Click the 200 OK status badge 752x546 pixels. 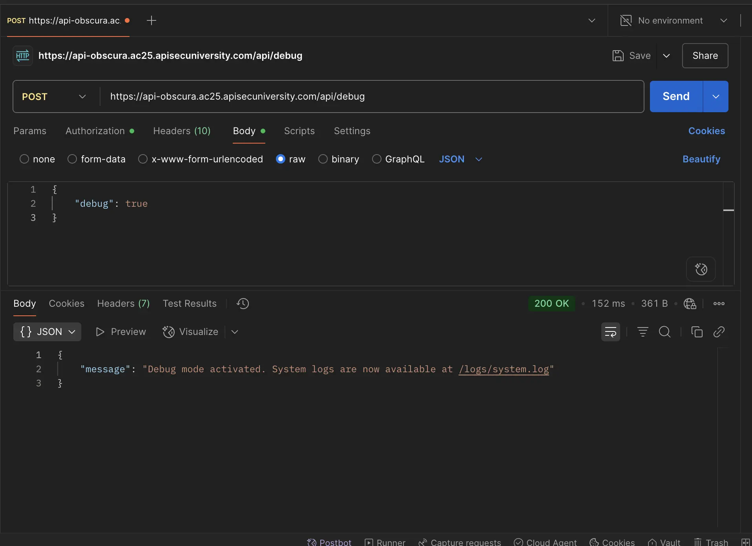(551, 304)
